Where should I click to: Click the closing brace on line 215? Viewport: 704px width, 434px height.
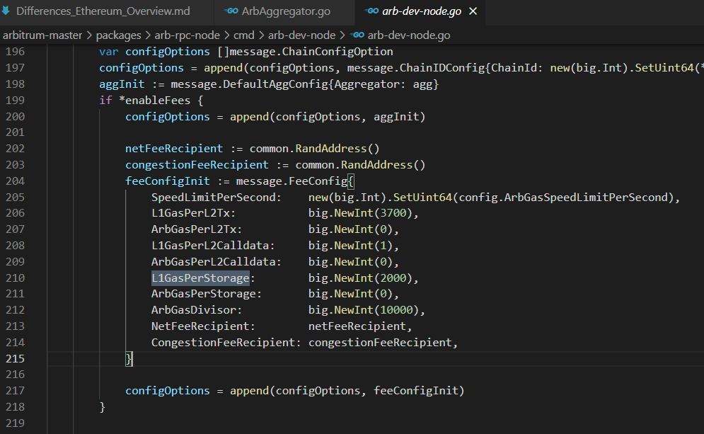coord(128,358)
